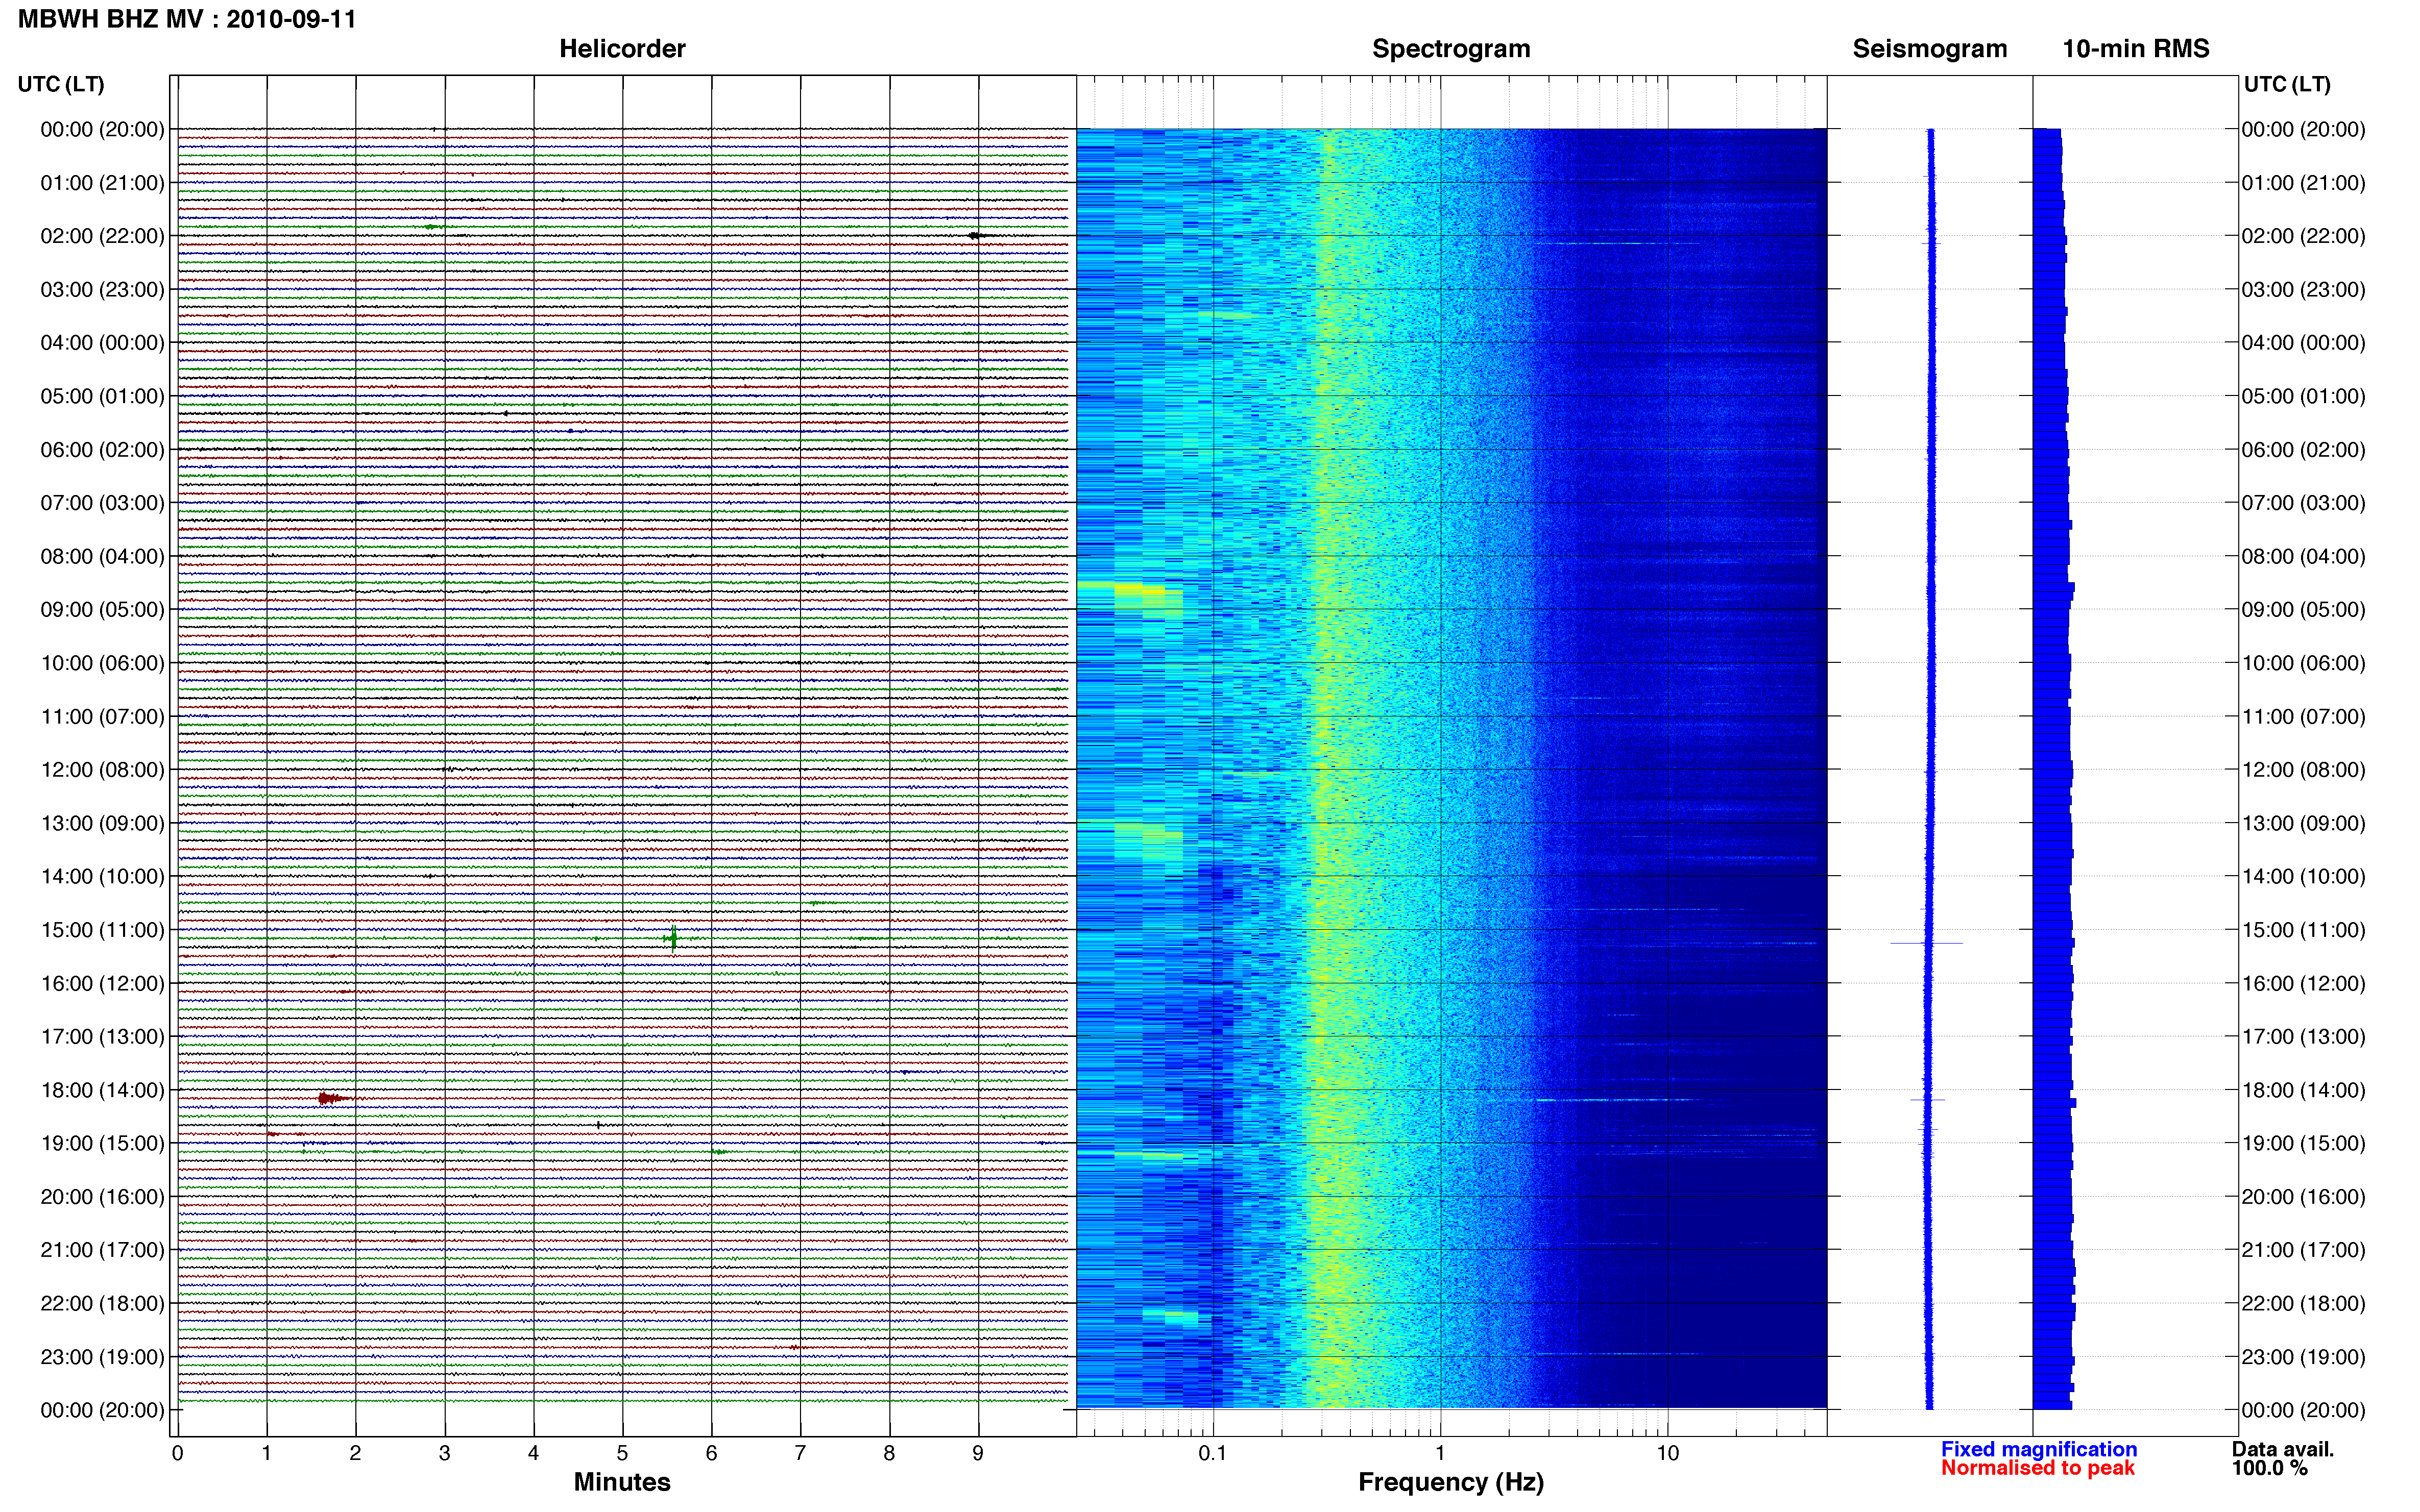Select the left 18:00 (14:00) time label

102,1090
